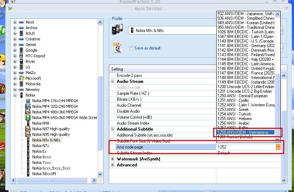This screenshot has height=192, width=294.
Task: Click device tree horizontal scroll right arrow
Action: tap(94, 180)
